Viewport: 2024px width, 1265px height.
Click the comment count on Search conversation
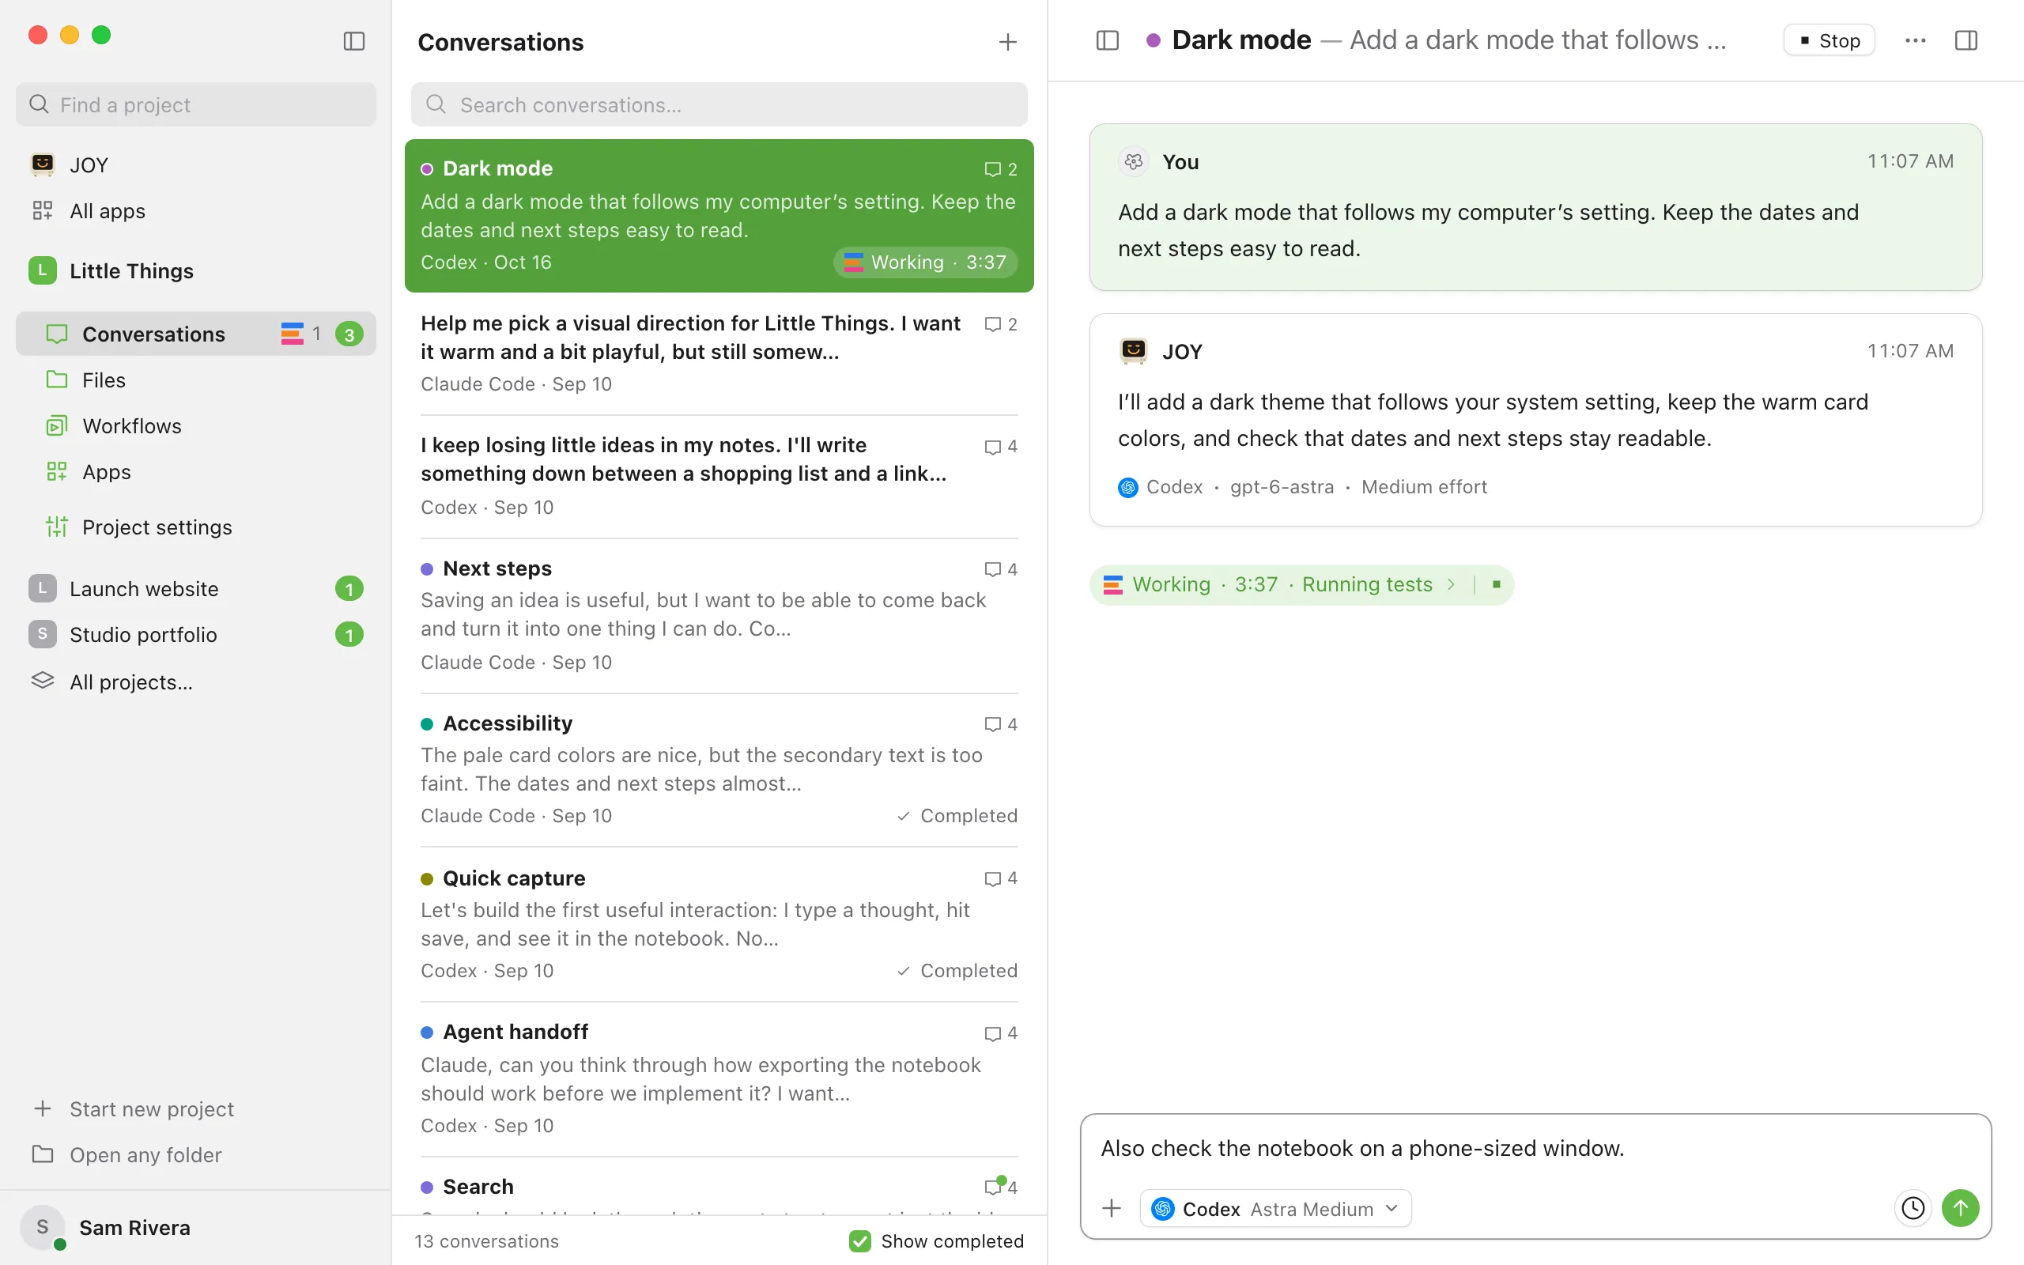pos(1001,1187)
